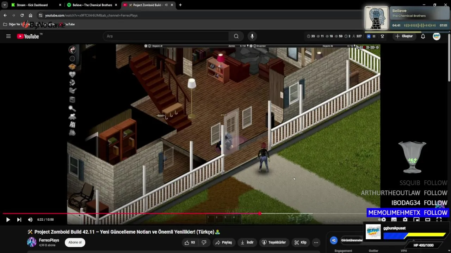Open FerreoPlays channel avatar

pyautogui.click(x=32, y=242)
